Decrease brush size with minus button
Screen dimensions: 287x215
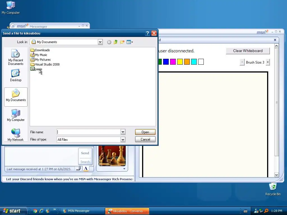click(242, 62)
